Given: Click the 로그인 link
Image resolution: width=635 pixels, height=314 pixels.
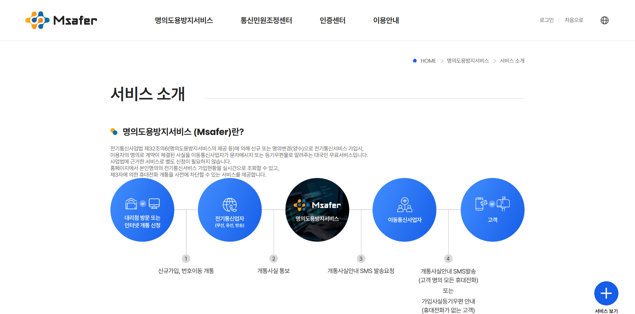Looking at the screenshot, I should coord(546,20).
